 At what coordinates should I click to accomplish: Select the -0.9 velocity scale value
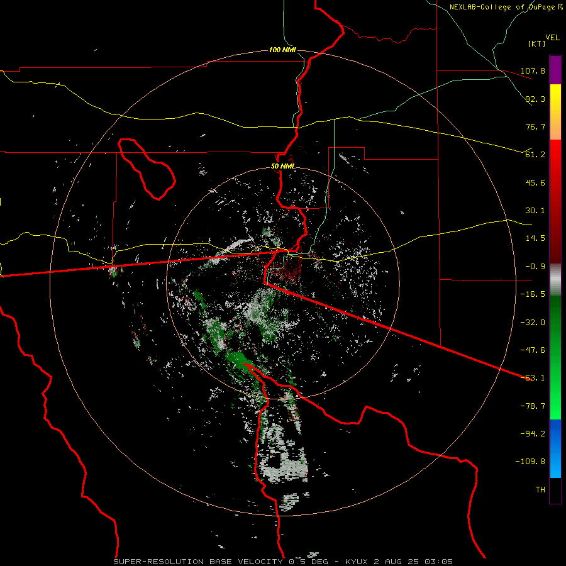tap(535, 267)
